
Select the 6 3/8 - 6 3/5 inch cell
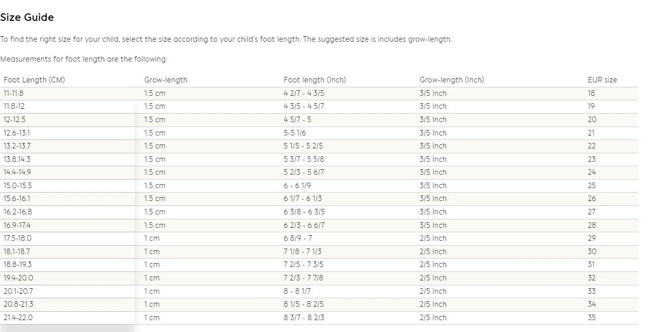[x=304, y=212]
